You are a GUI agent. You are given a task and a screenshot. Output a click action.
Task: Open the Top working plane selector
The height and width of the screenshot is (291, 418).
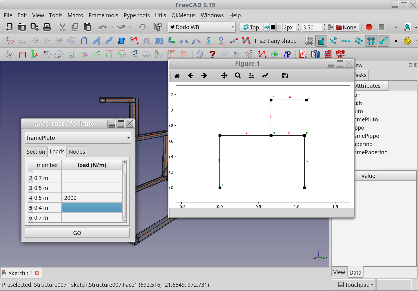pyautogui.click(x=251, y=27)
